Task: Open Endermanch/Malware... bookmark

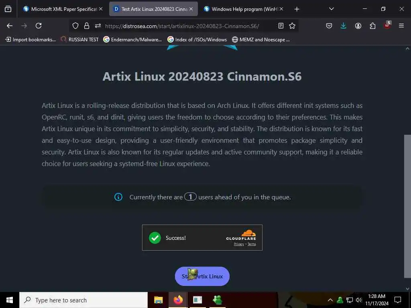Action: [x=132, y=40]
